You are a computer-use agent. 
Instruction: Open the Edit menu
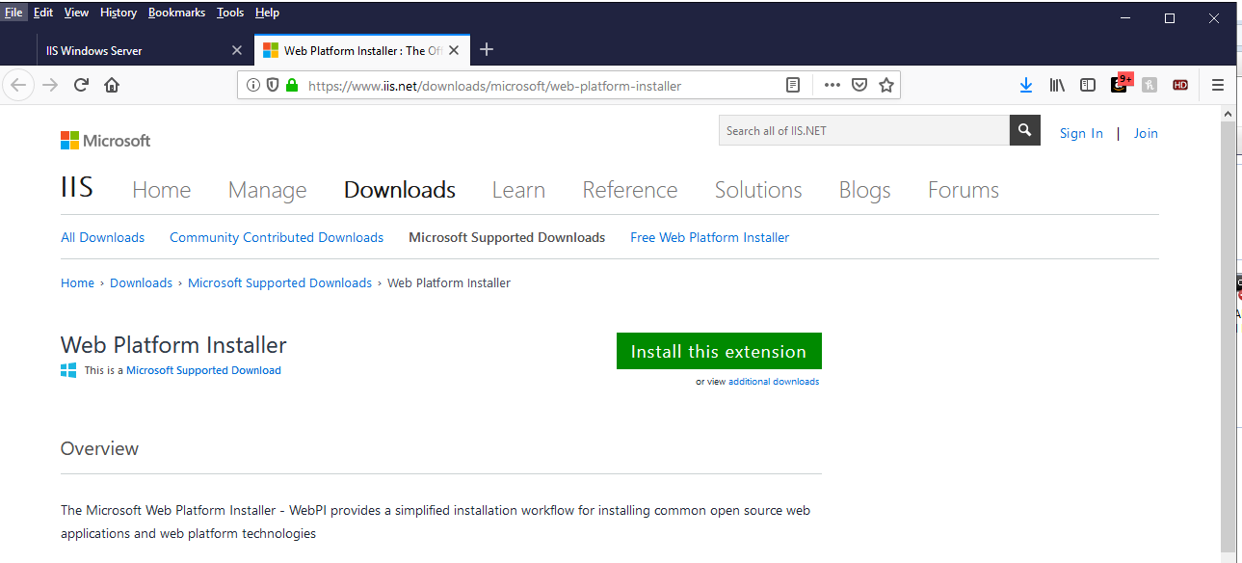[x=43, y=13]
